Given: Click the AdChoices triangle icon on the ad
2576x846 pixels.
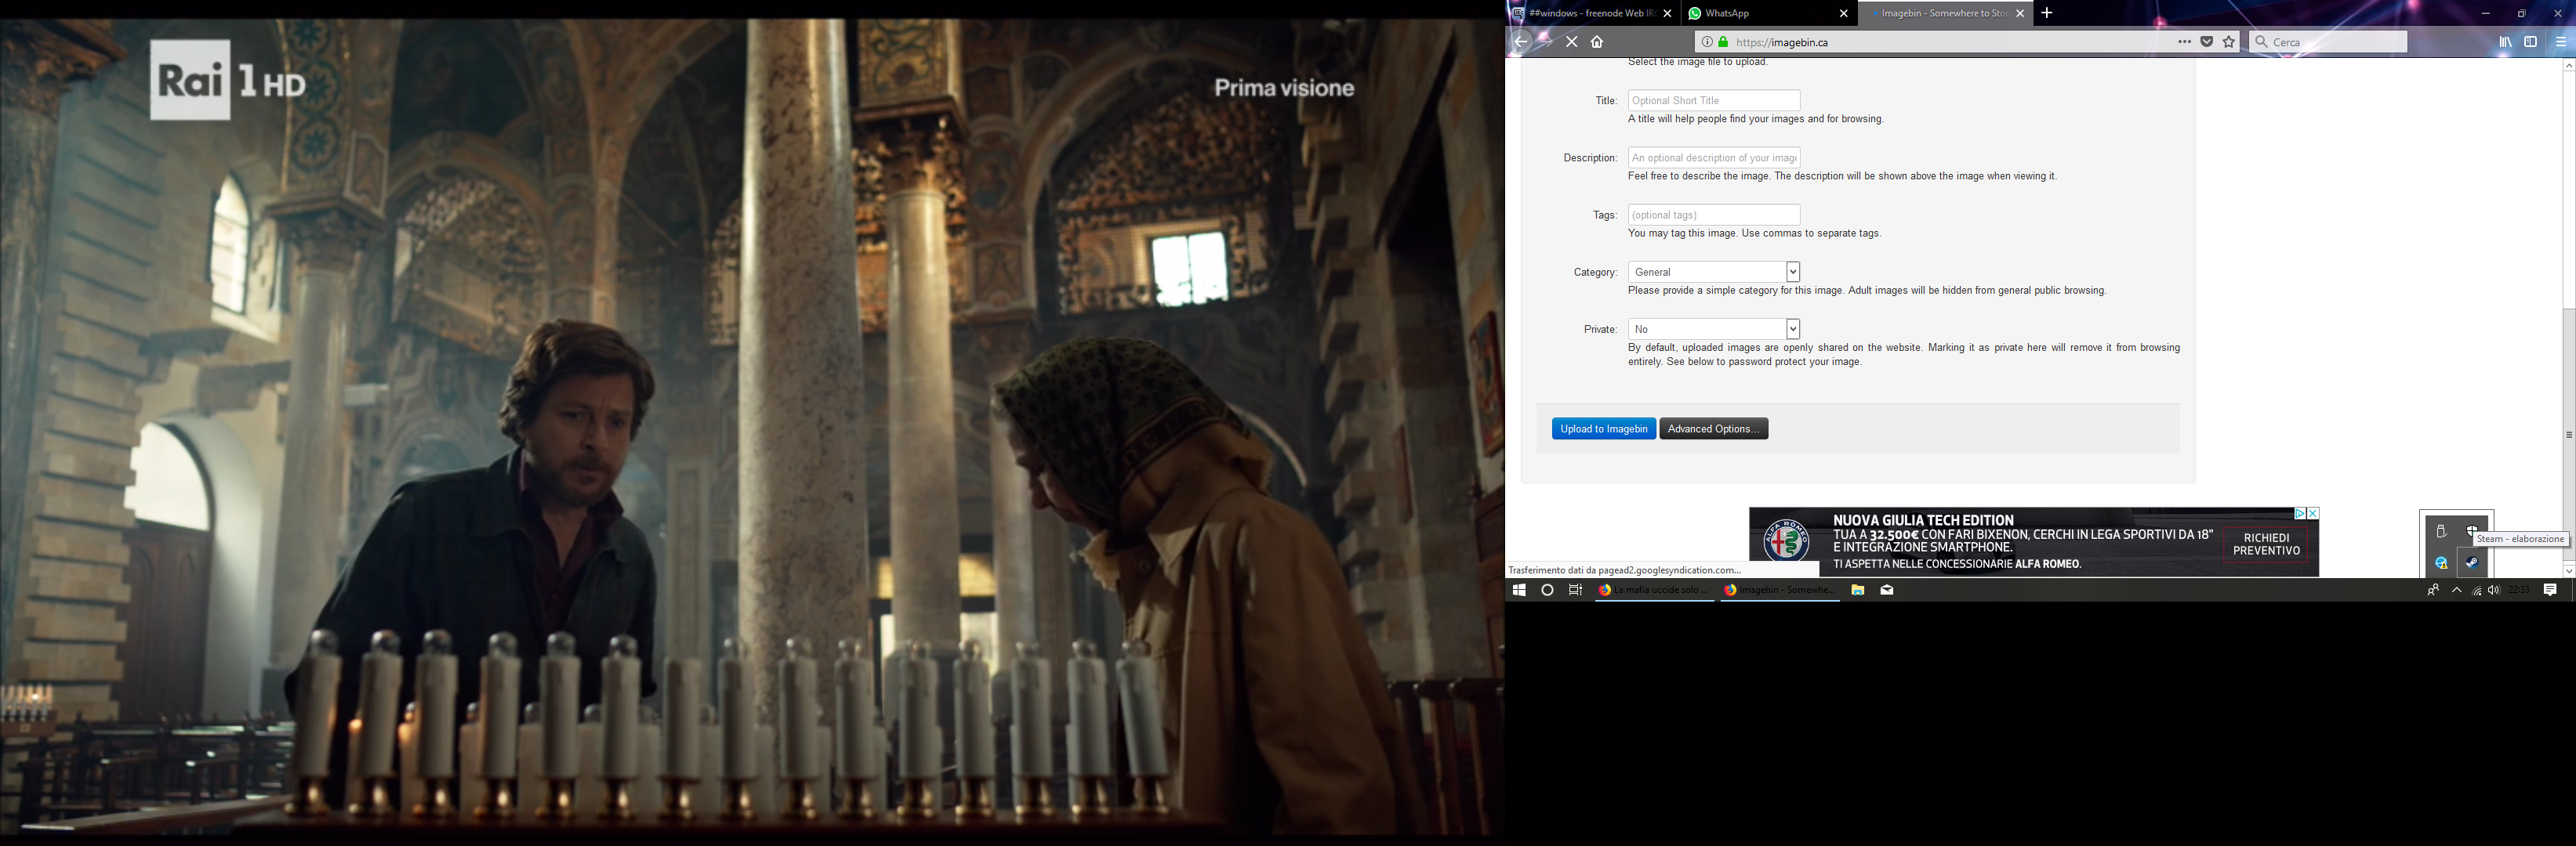Looking at the screenshot, I should click(2300, 513).
